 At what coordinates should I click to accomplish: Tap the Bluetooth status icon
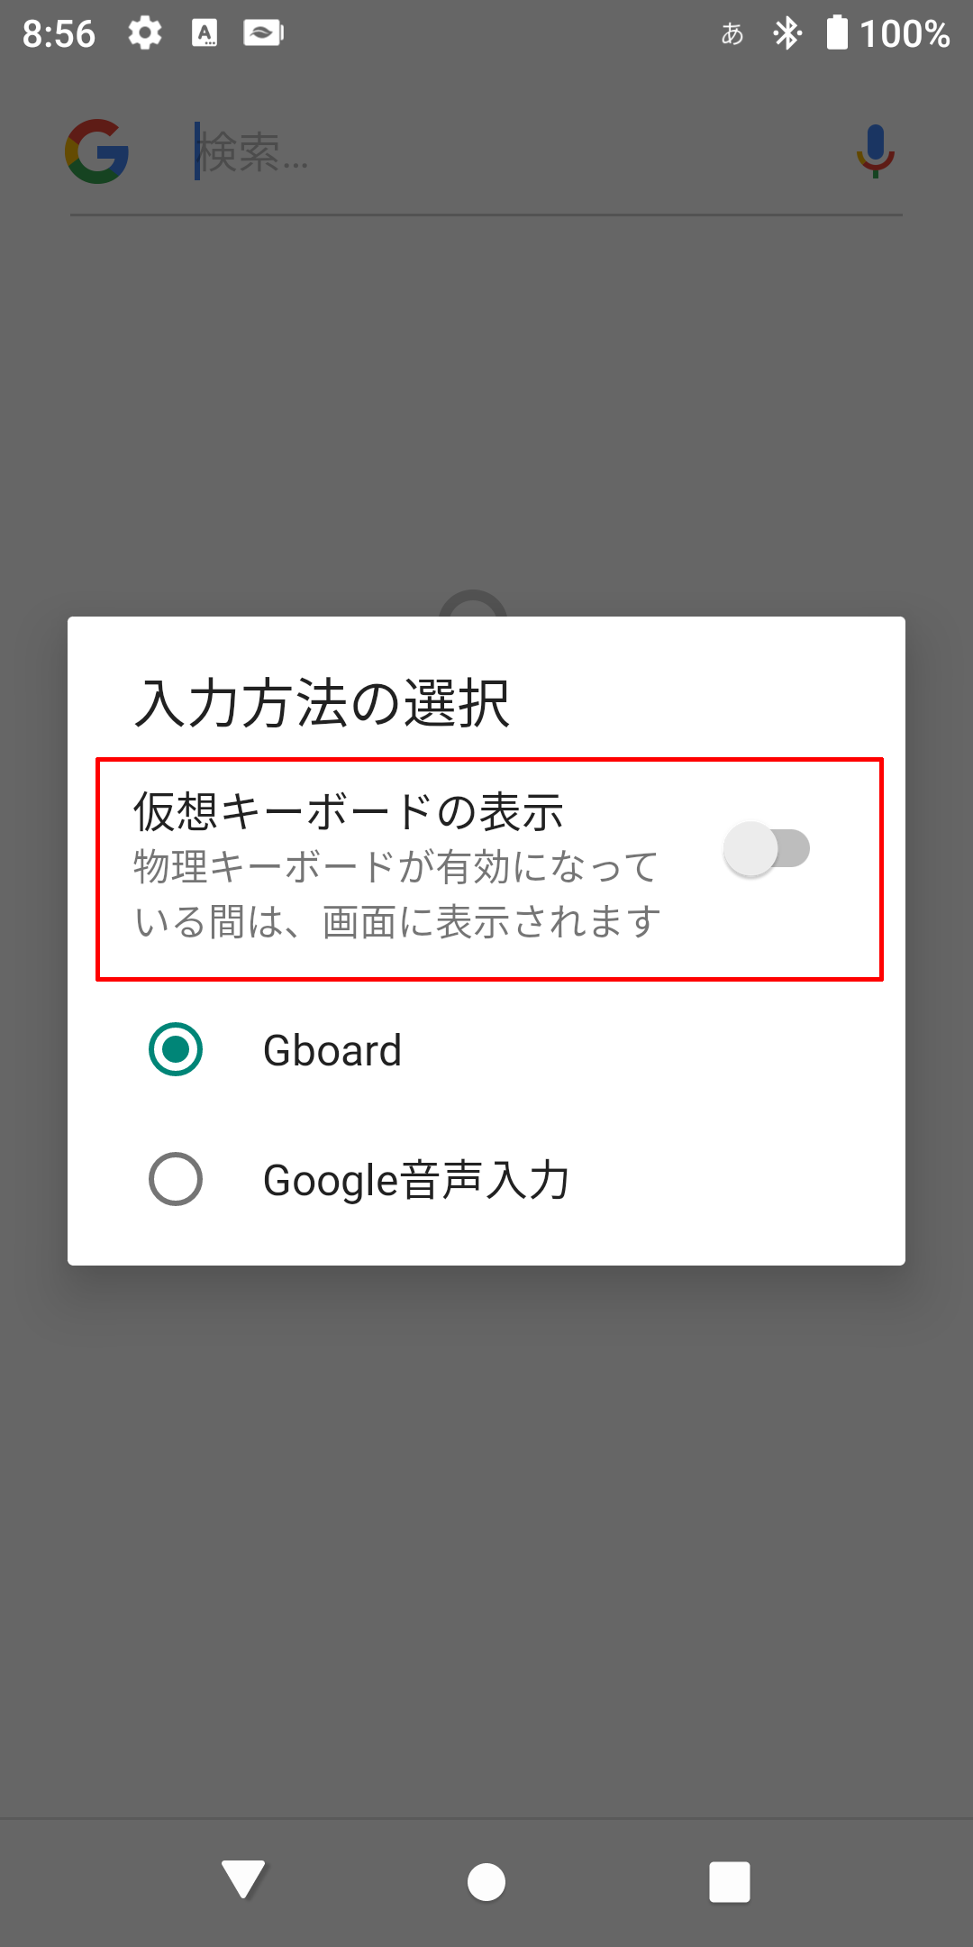pos(787,33)
